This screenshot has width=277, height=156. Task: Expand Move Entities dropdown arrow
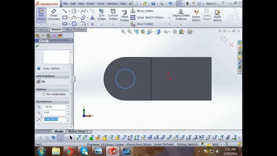point(169,24)
